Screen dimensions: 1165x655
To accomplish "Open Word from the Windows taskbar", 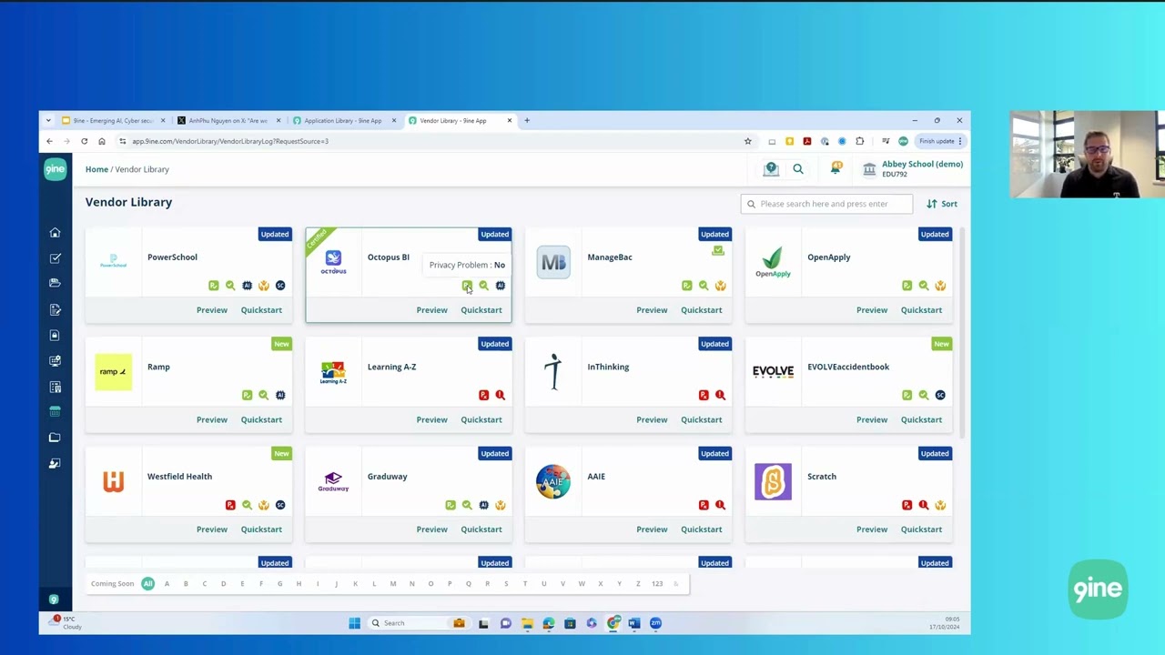I will pyautogui.click(x=634, y=623).
